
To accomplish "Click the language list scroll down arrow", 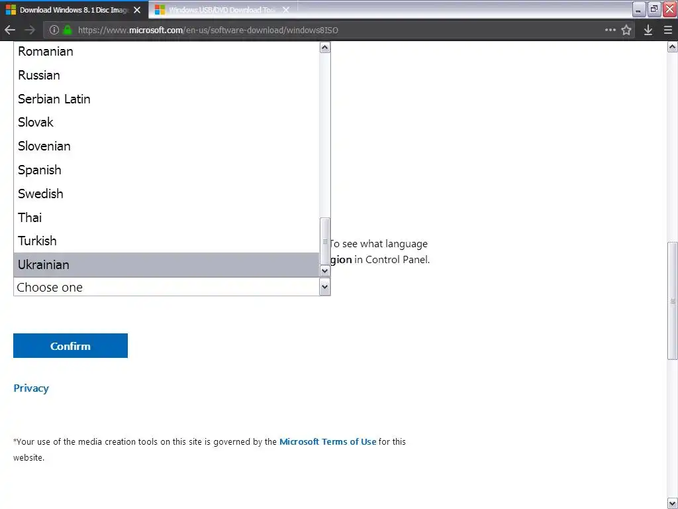I will click(324, 271).
